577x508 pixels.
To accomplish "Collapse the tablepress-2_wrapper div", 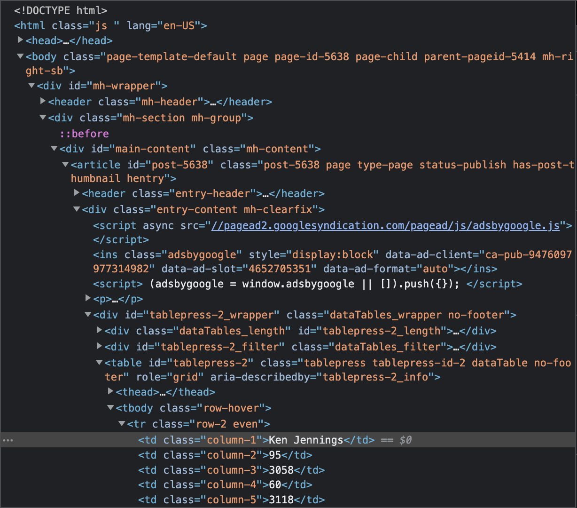I will click(x=88, y=314).
